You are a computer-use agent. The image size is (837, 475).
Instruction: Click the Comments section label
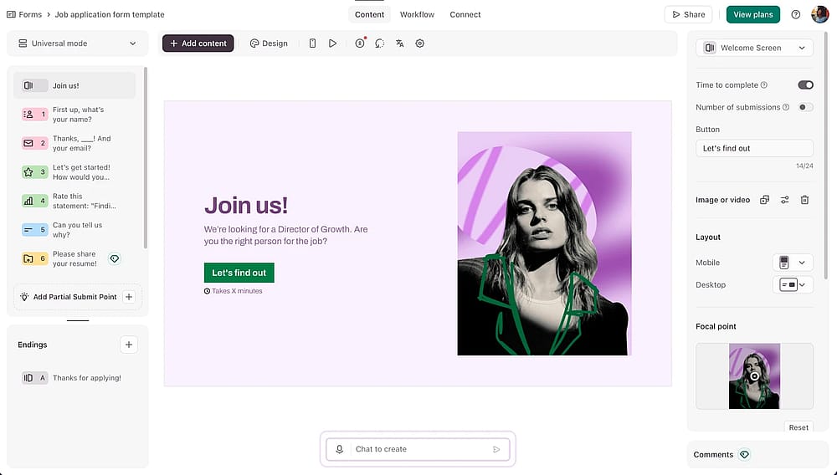[x=713, y=455]
